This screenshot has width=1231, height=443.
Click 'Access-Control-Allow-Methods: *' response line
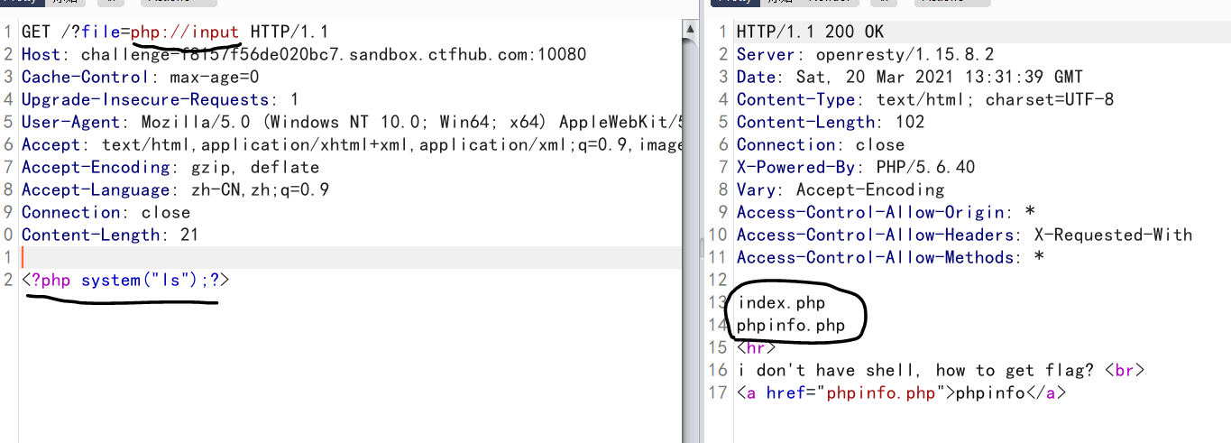click(890, 257)
